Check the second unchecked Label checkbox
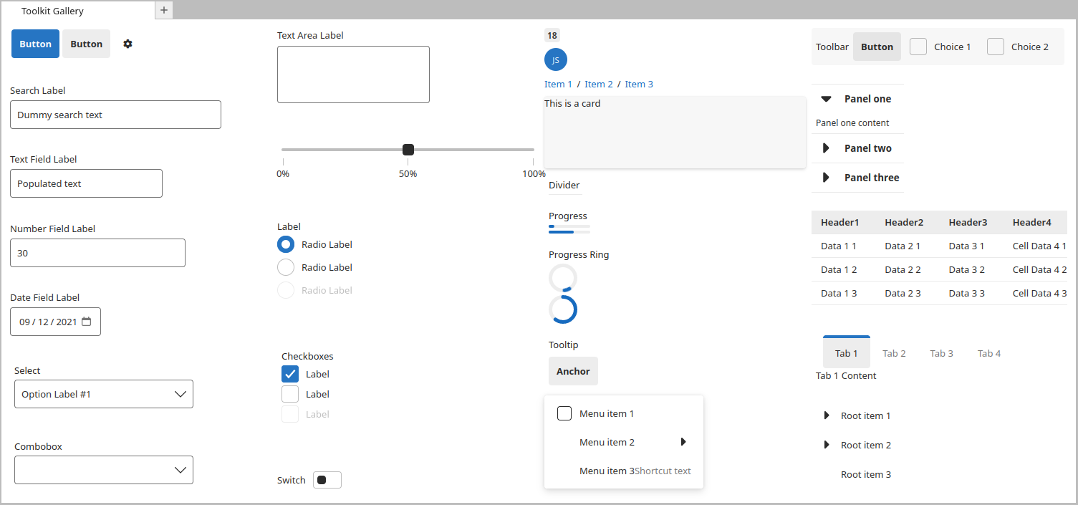The height and width of the screenshot is (505, 1078). pos(290,394)
